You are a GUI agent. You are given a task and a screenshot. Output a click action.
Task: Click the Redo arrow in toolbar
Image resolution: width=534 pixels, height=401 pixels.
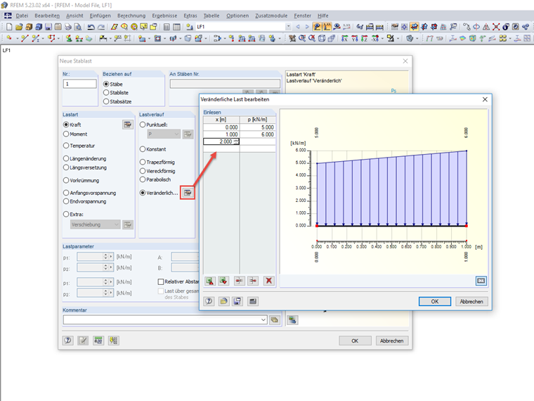pos(101,27)
